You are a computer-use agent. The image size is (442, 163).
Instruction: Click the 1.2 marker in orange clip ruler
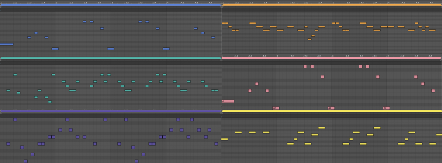click(238, 2)
